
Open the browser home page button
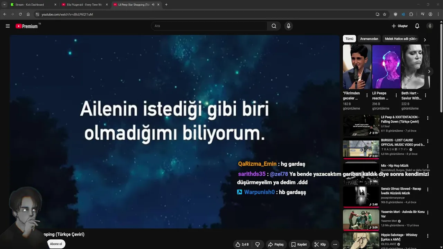point(28,14)
